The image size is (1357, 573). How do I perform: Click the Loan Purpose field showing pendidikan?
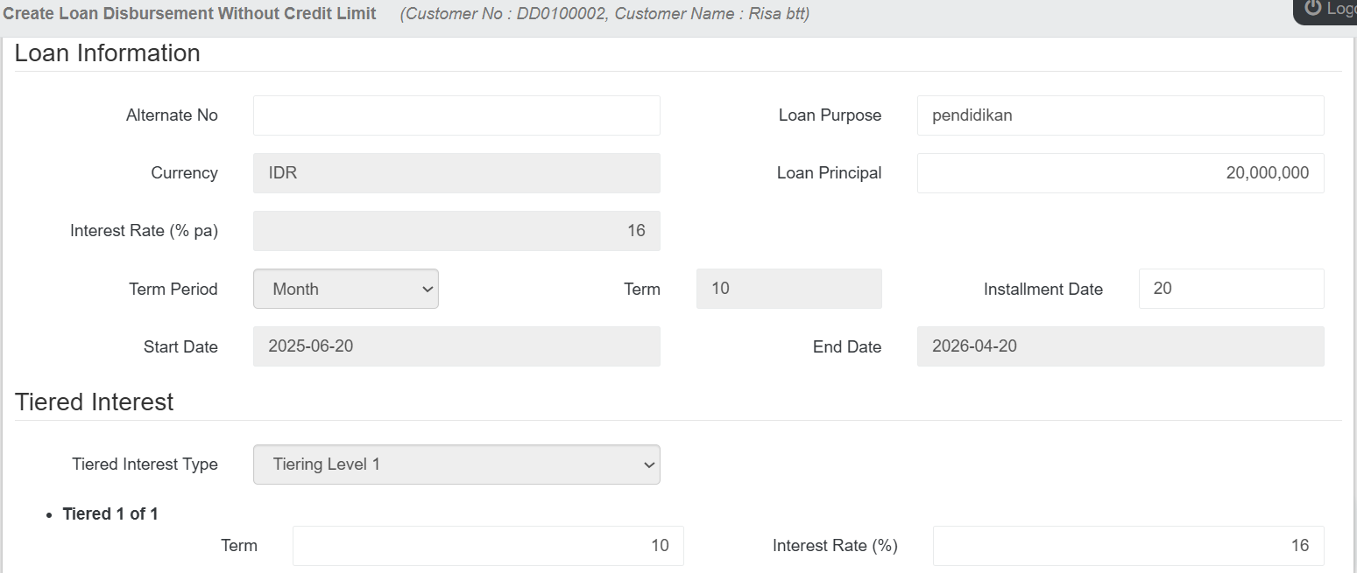(1120, 115)
